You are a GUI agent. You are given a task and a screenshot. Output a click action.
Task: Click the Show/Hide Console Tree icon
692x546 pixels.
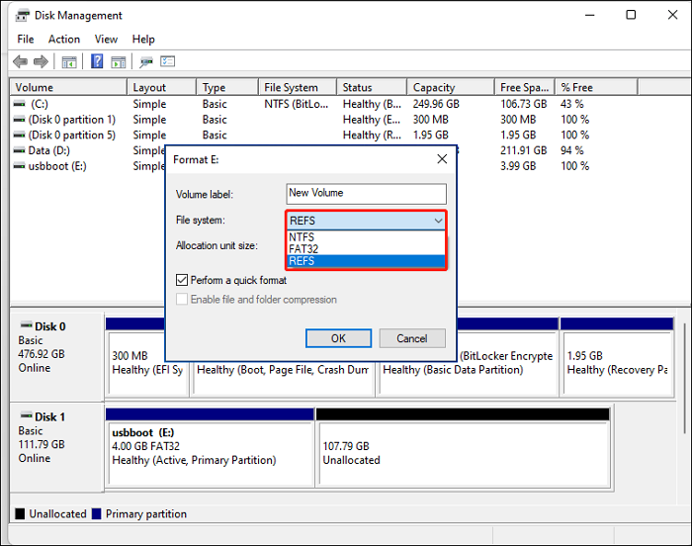tap(69, 61)
